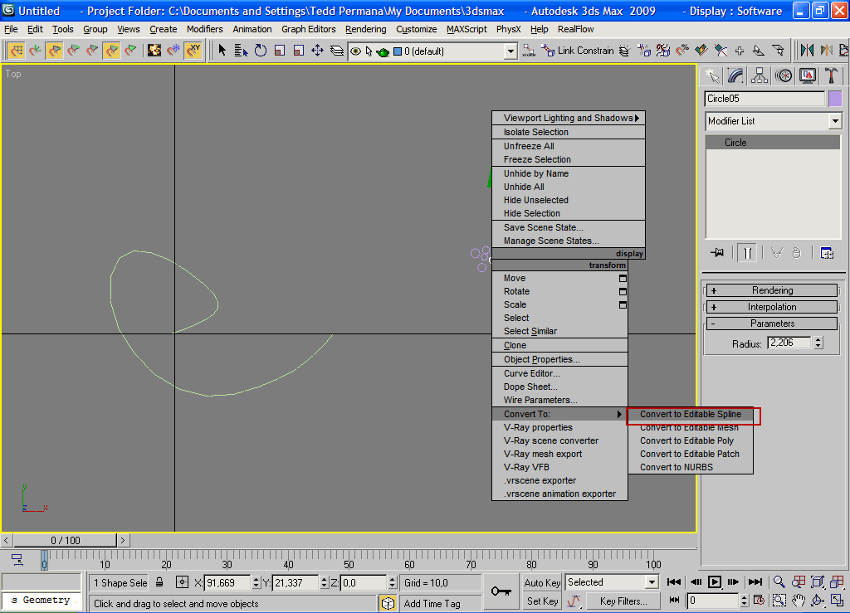Toggle the XY magnet snap button
The width and height of the screenshot is (850, 613).
point(193,51)
